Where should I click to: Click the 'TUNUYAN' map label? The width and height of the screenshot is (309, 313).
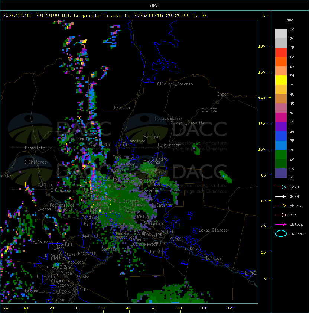(79, 289)
